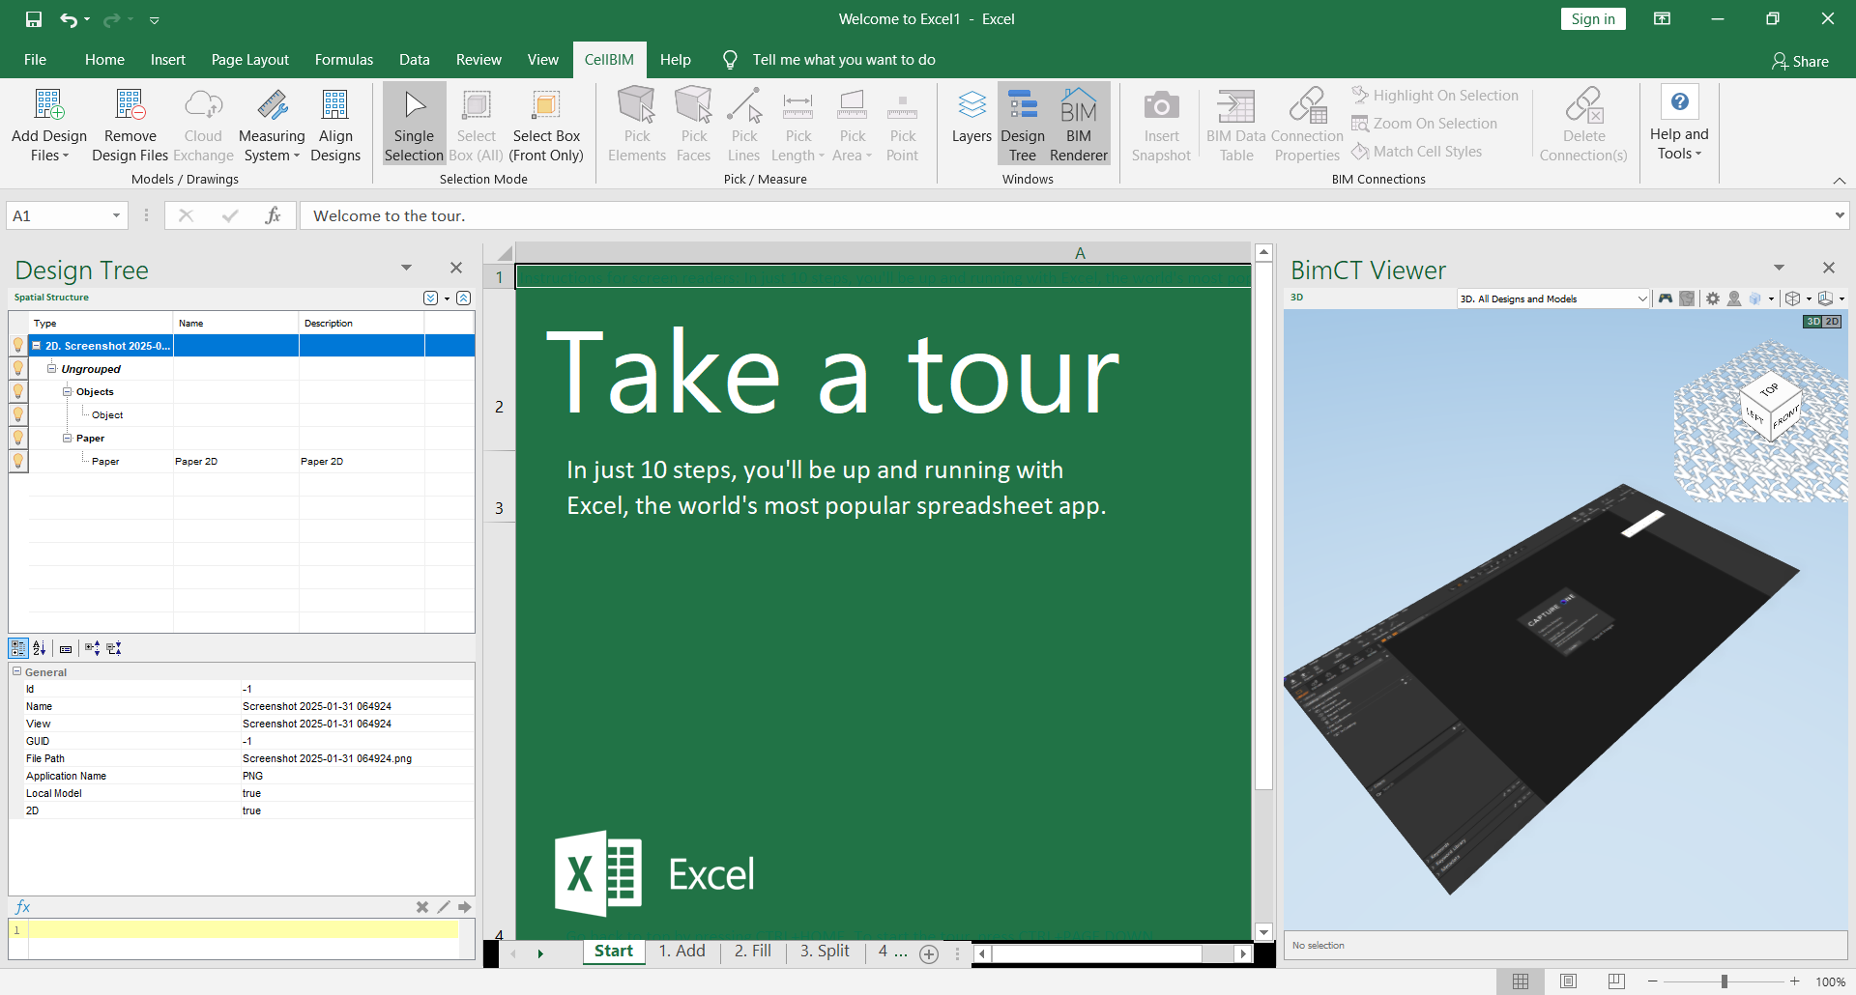Viewport: 1856px width, 995px height.
Task: Click the TOP face of the view cube
Action: point(1769,389)
